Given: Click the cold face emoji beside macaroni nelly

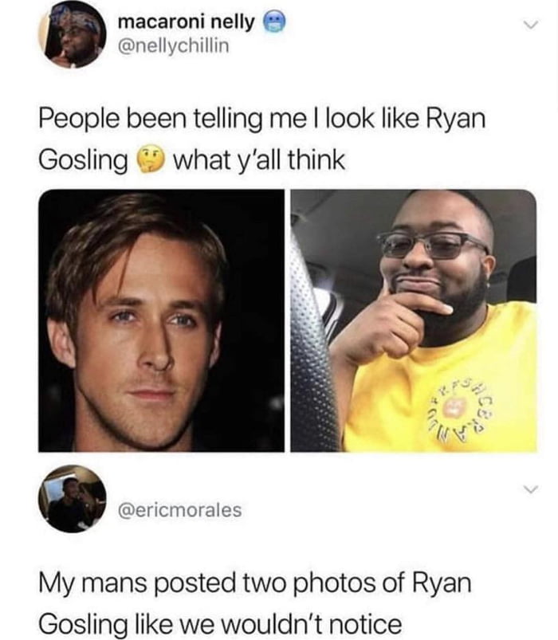Looking at the screenshot, I should point(275,23).
